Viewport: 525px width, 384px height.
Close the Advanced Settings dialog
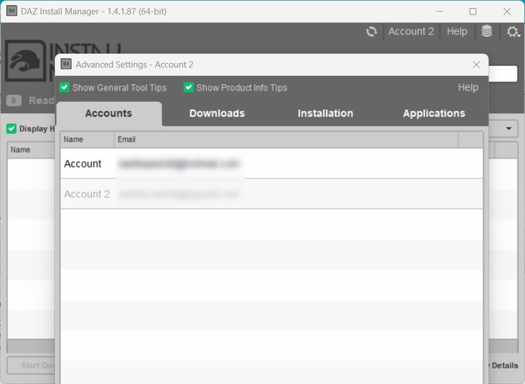click(476, 65)
